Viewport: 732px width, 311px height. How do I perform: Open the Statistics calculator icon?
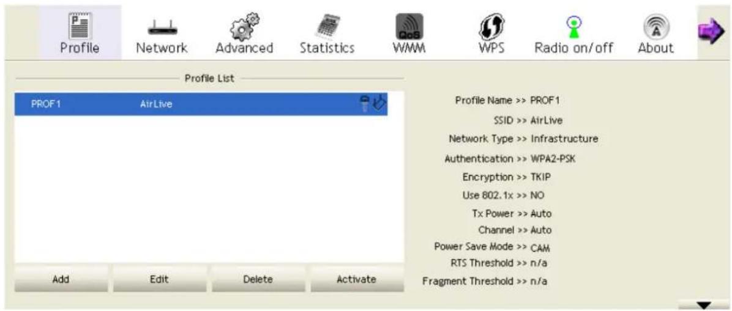pyautogui.click(x=326, y=26)
